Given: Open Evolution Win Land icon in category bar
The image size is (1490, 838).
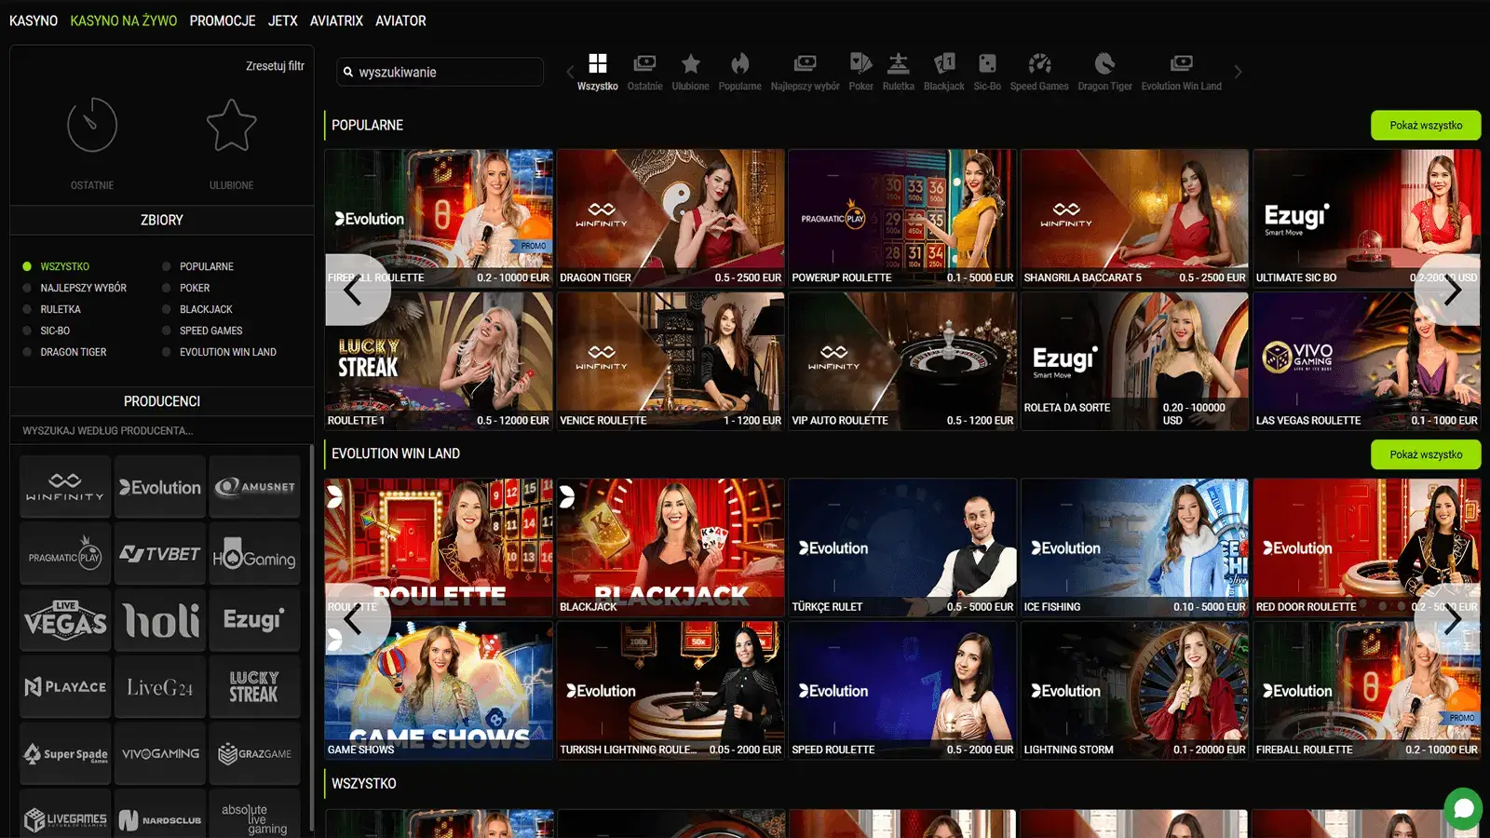Looking at the screenshot, I should (x=1181, y=63).
